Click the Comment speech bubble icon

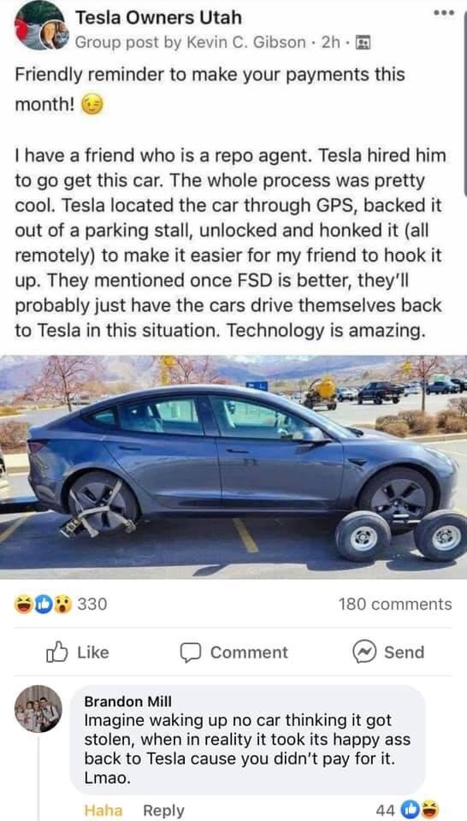coord(191,653)
